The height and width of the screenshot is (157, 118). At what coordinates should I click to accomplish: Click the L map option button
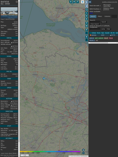(x=87, y=13)
